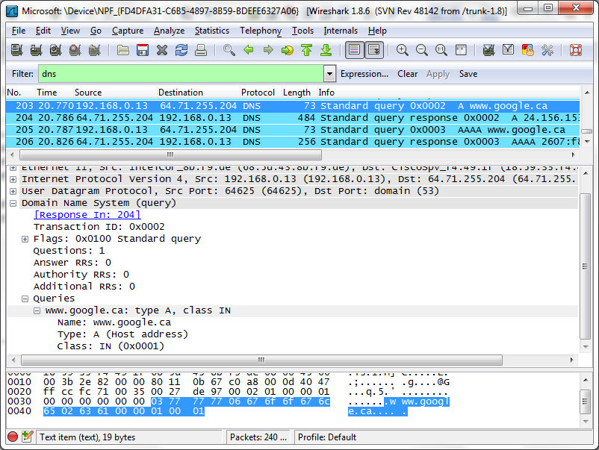The width and height of the screenshot is (599, 450).
Task: Restart the running capture icon
Action: pos(94,50)
